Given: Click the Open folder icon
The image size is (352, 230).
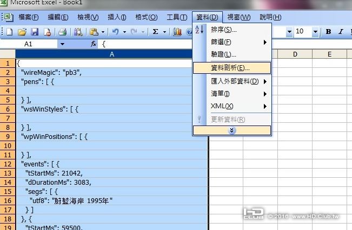Looking at the screenshot, I should 22,32.
